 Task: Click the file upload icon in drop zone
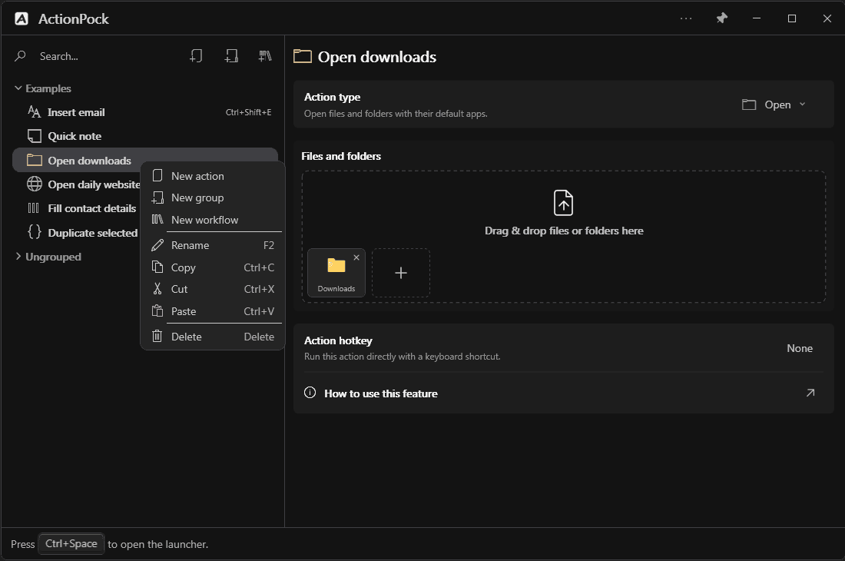coord(564,203)
